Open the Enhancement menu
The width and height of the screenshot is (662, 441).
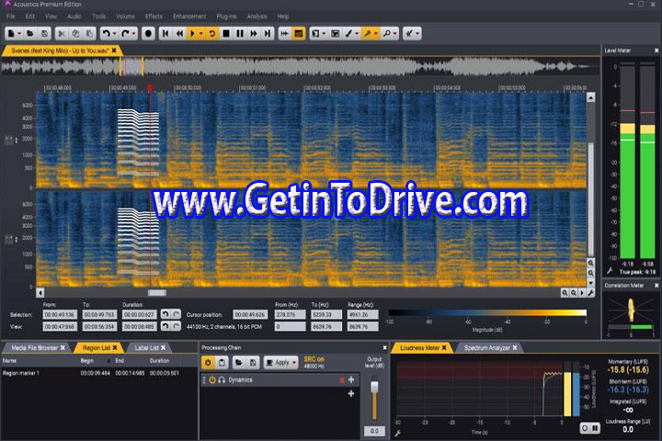coord(189,17)
